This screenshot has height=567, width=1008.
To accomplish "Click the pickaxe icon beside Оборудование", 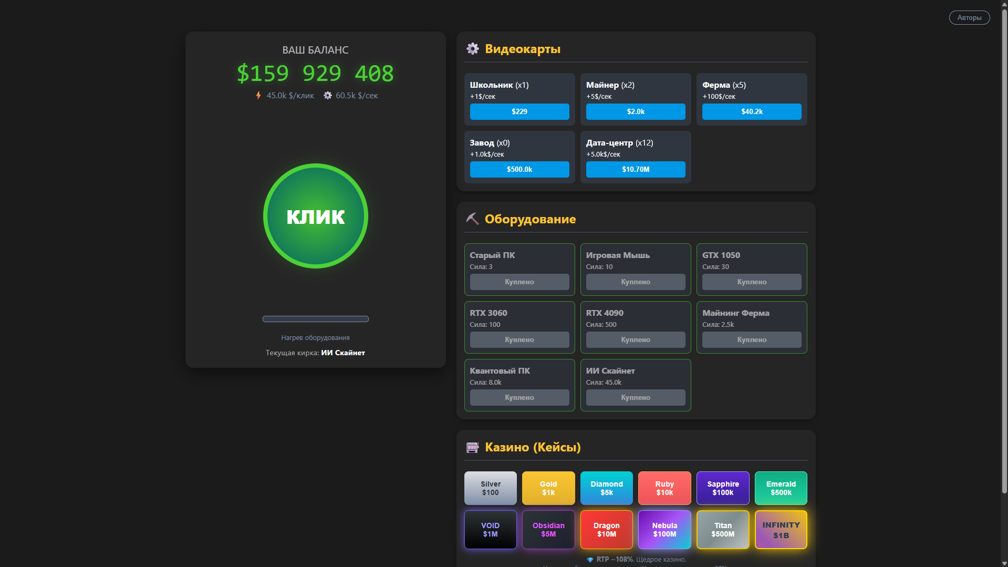I will (x=472, y=219).
